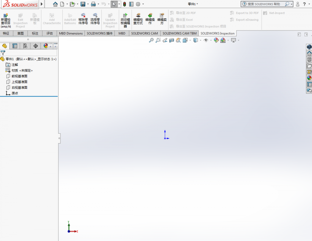This screenshot has height=241, width=312.
Task: Open the ConfigurationManager panel tab
Action: 25,46
